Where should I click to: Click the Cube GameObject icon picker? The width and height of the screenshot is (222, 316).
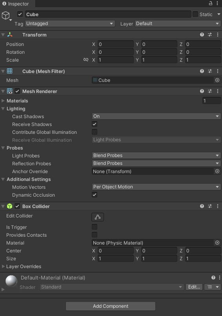coord(6,16)
